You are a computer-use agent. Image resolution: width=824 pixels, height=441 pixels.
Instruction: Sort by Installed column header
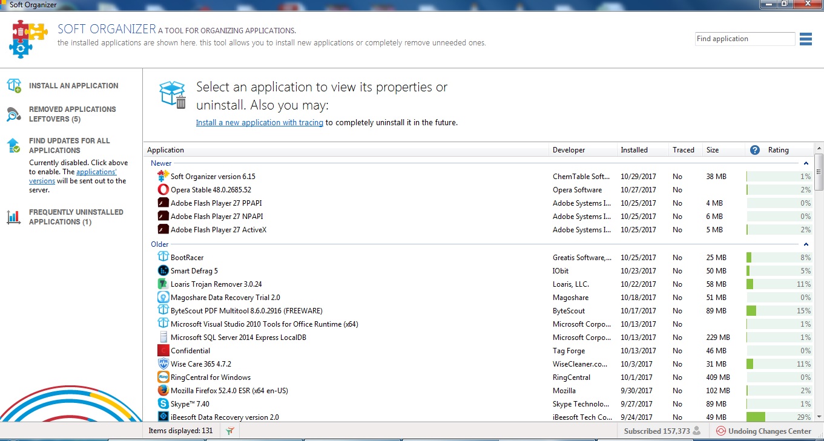644,150
